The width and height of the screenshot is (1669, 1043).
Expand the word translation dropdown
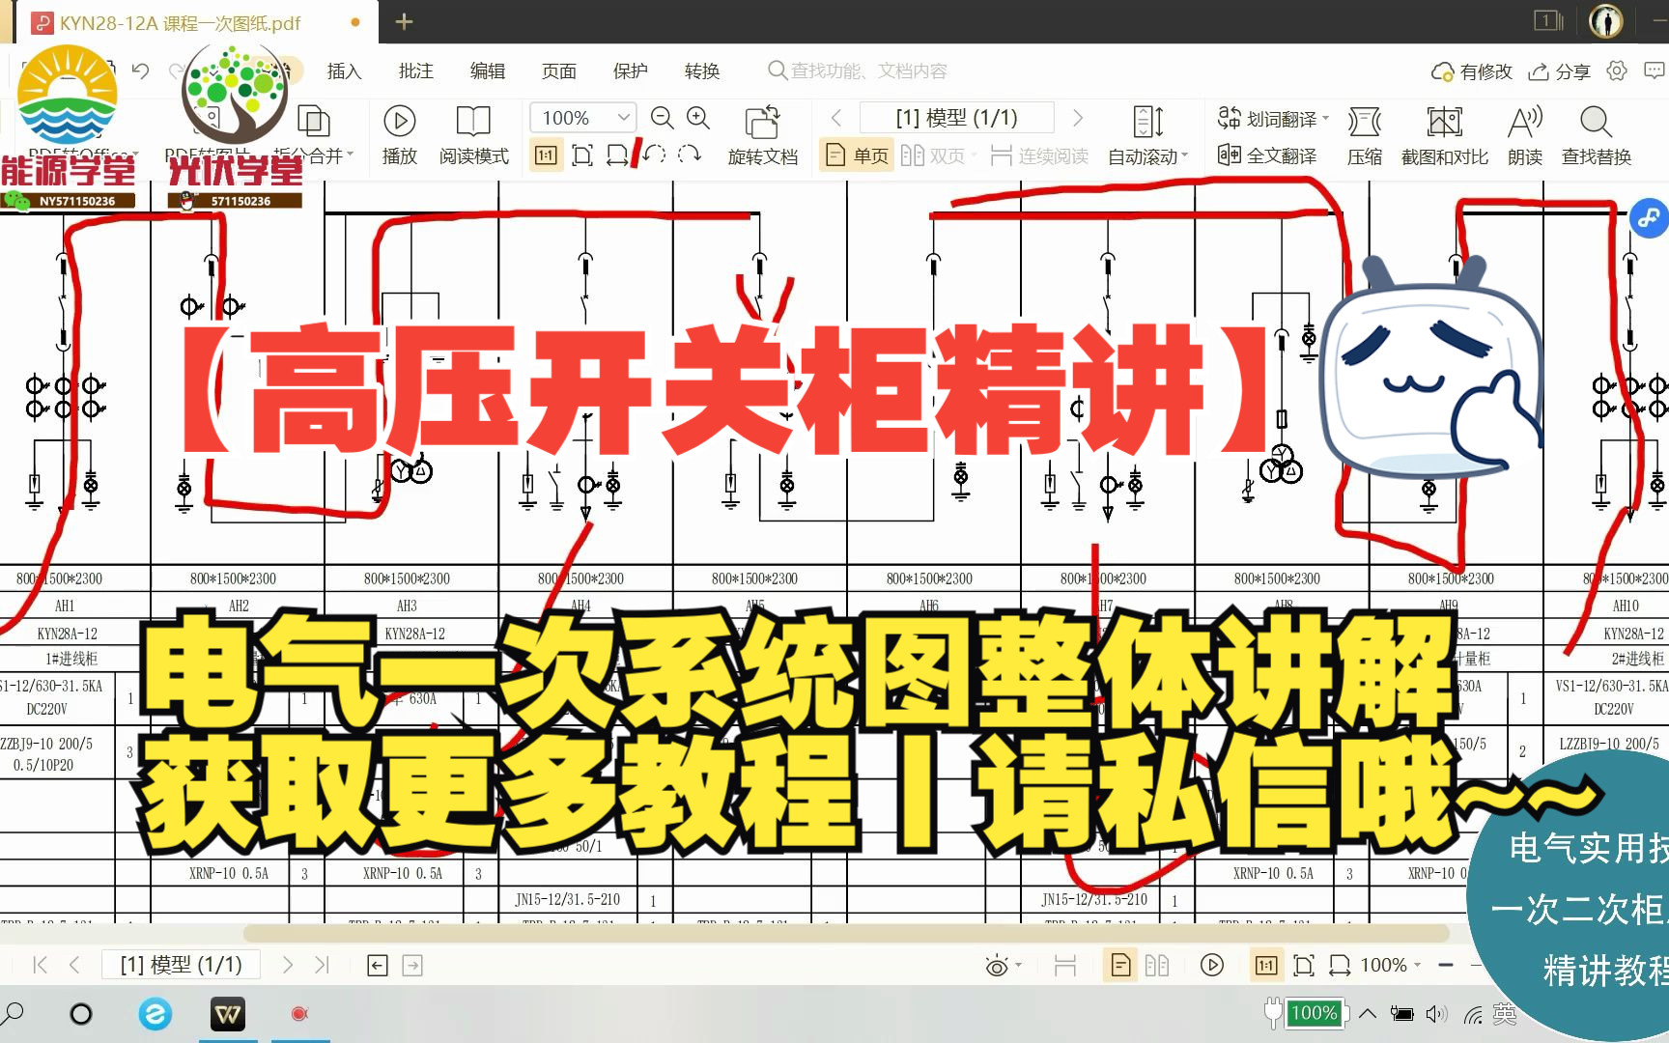pyautogui.click(x=1326, y=118)
